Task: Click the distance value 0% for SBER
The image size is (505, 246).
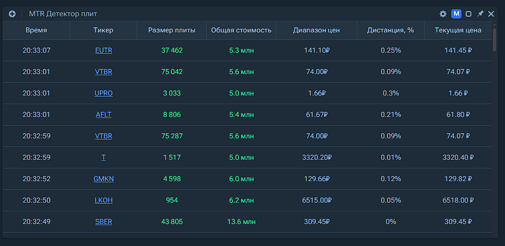Action: (391, 222)
